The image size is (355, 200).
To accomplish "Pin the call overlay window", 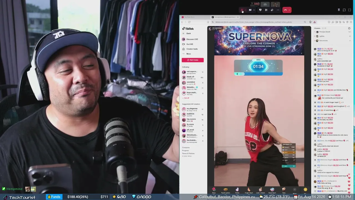I will 339,10.
